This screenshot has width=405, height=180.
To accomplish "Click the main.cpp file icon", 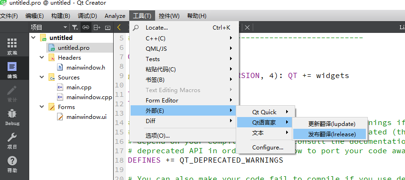I will (x=60, y=87).
